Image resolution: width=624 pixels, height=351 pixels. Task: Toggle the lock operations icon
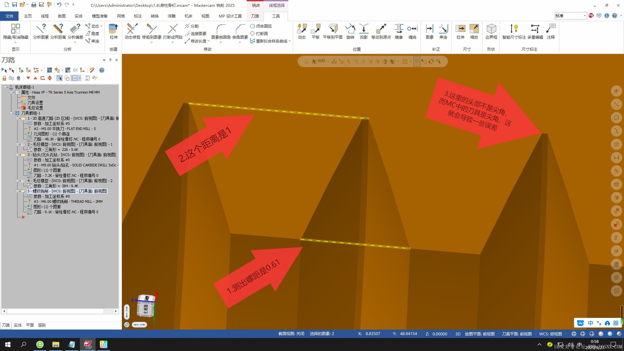[4, 78]
